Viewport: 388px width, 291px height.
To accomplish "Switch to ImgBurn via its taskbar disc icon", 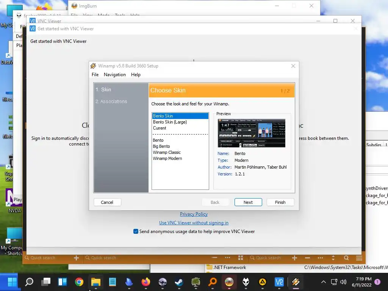I will 229,282.
